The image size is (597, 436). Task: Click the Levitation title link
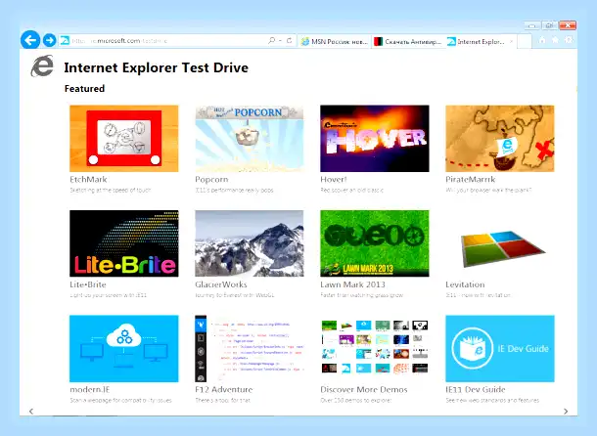465,284
